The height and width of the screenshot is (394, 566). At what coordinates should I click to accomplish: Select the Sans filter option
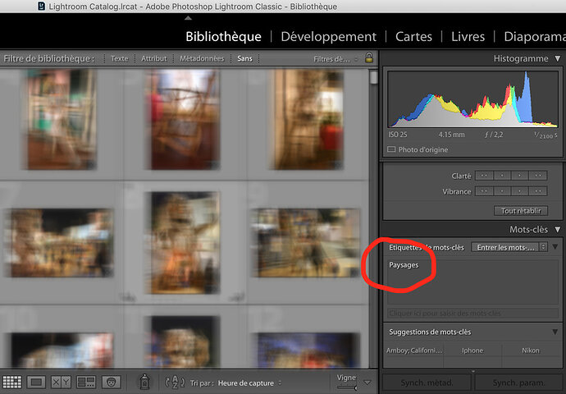click(x=244, y=58)
